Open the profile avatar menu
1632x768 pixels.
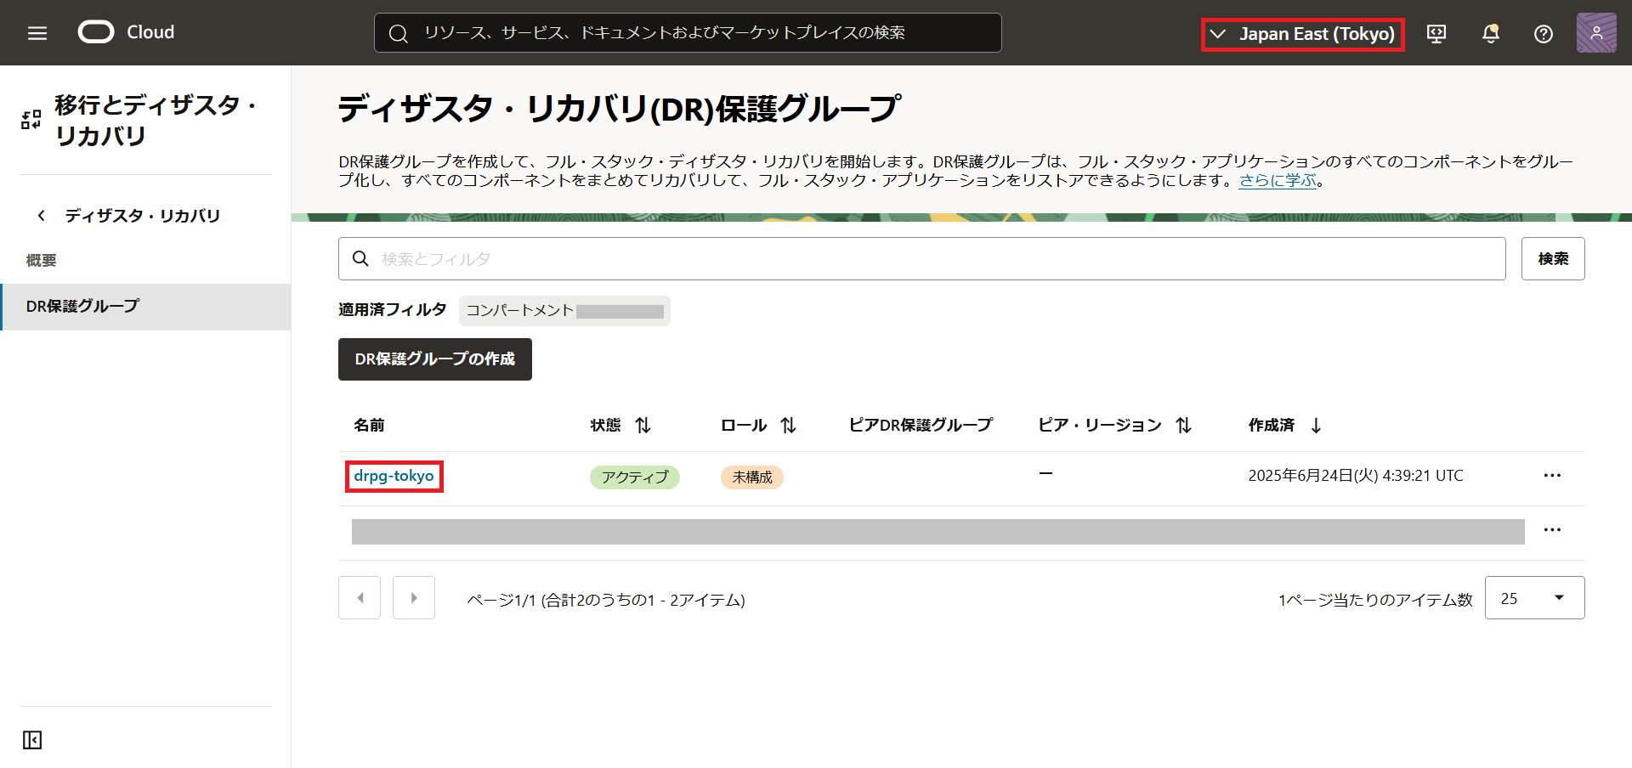tap(1596, 32)
